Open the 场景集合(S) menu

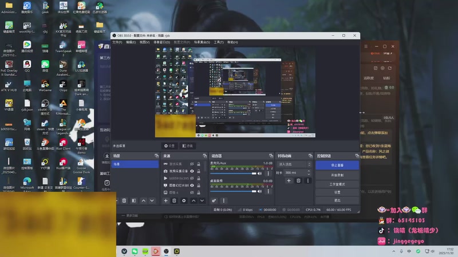(202, 42)
